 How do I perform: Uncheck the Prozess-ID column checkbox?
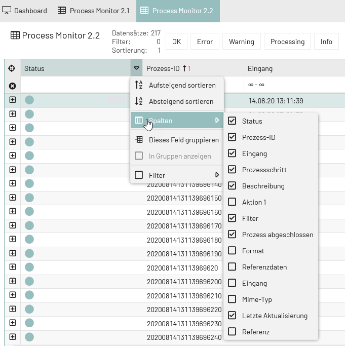tap(232, 137)
